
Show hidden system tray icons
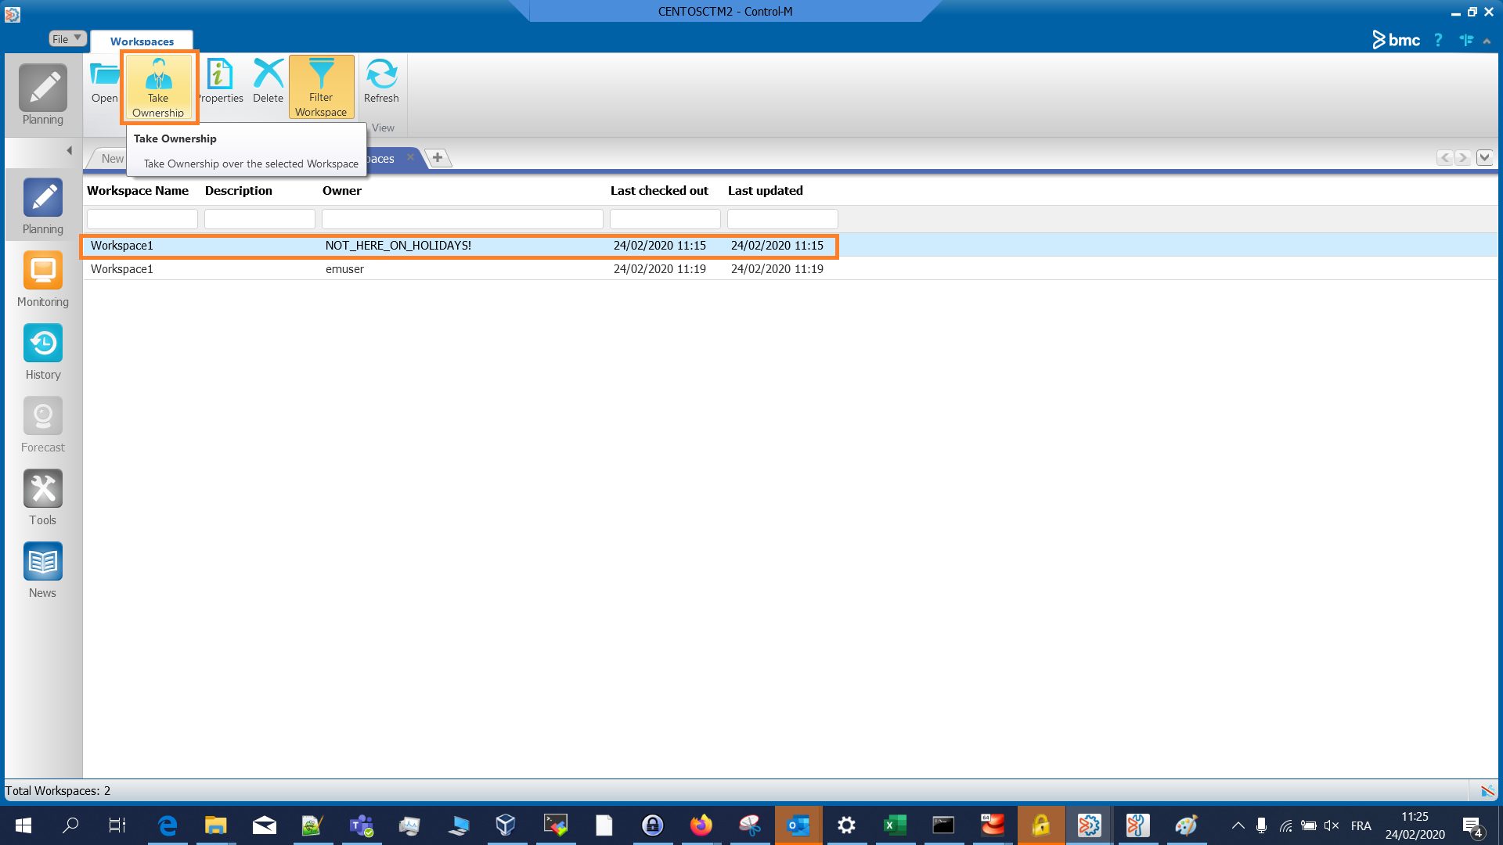(x=1238, y=825)
